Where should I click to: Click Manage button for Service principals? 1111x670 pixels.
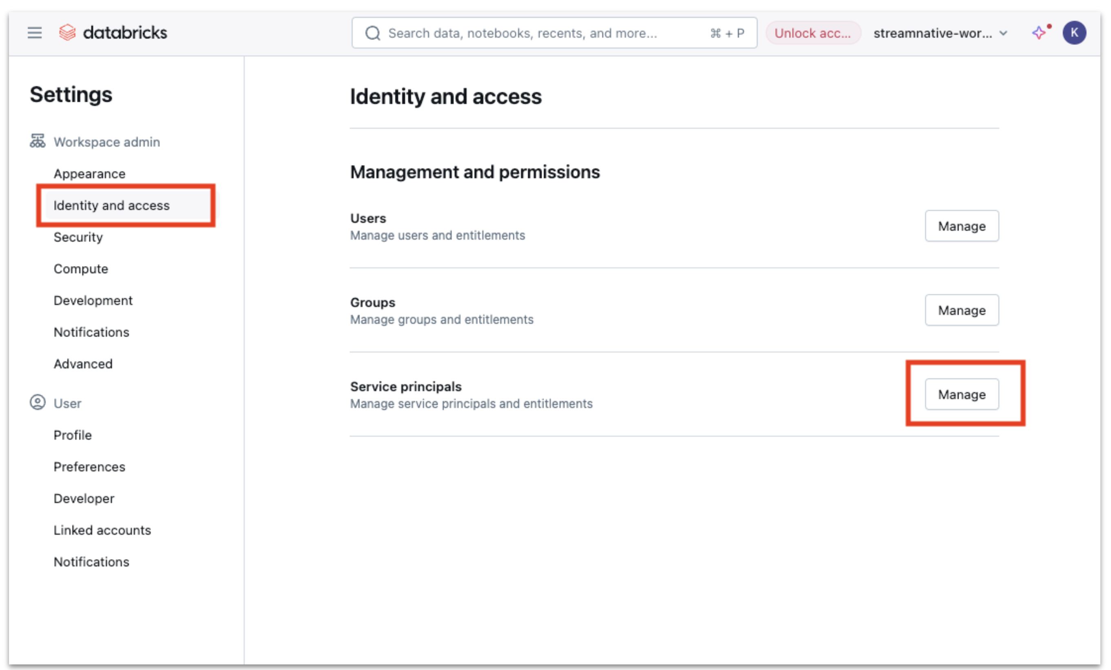pos(962,394)
